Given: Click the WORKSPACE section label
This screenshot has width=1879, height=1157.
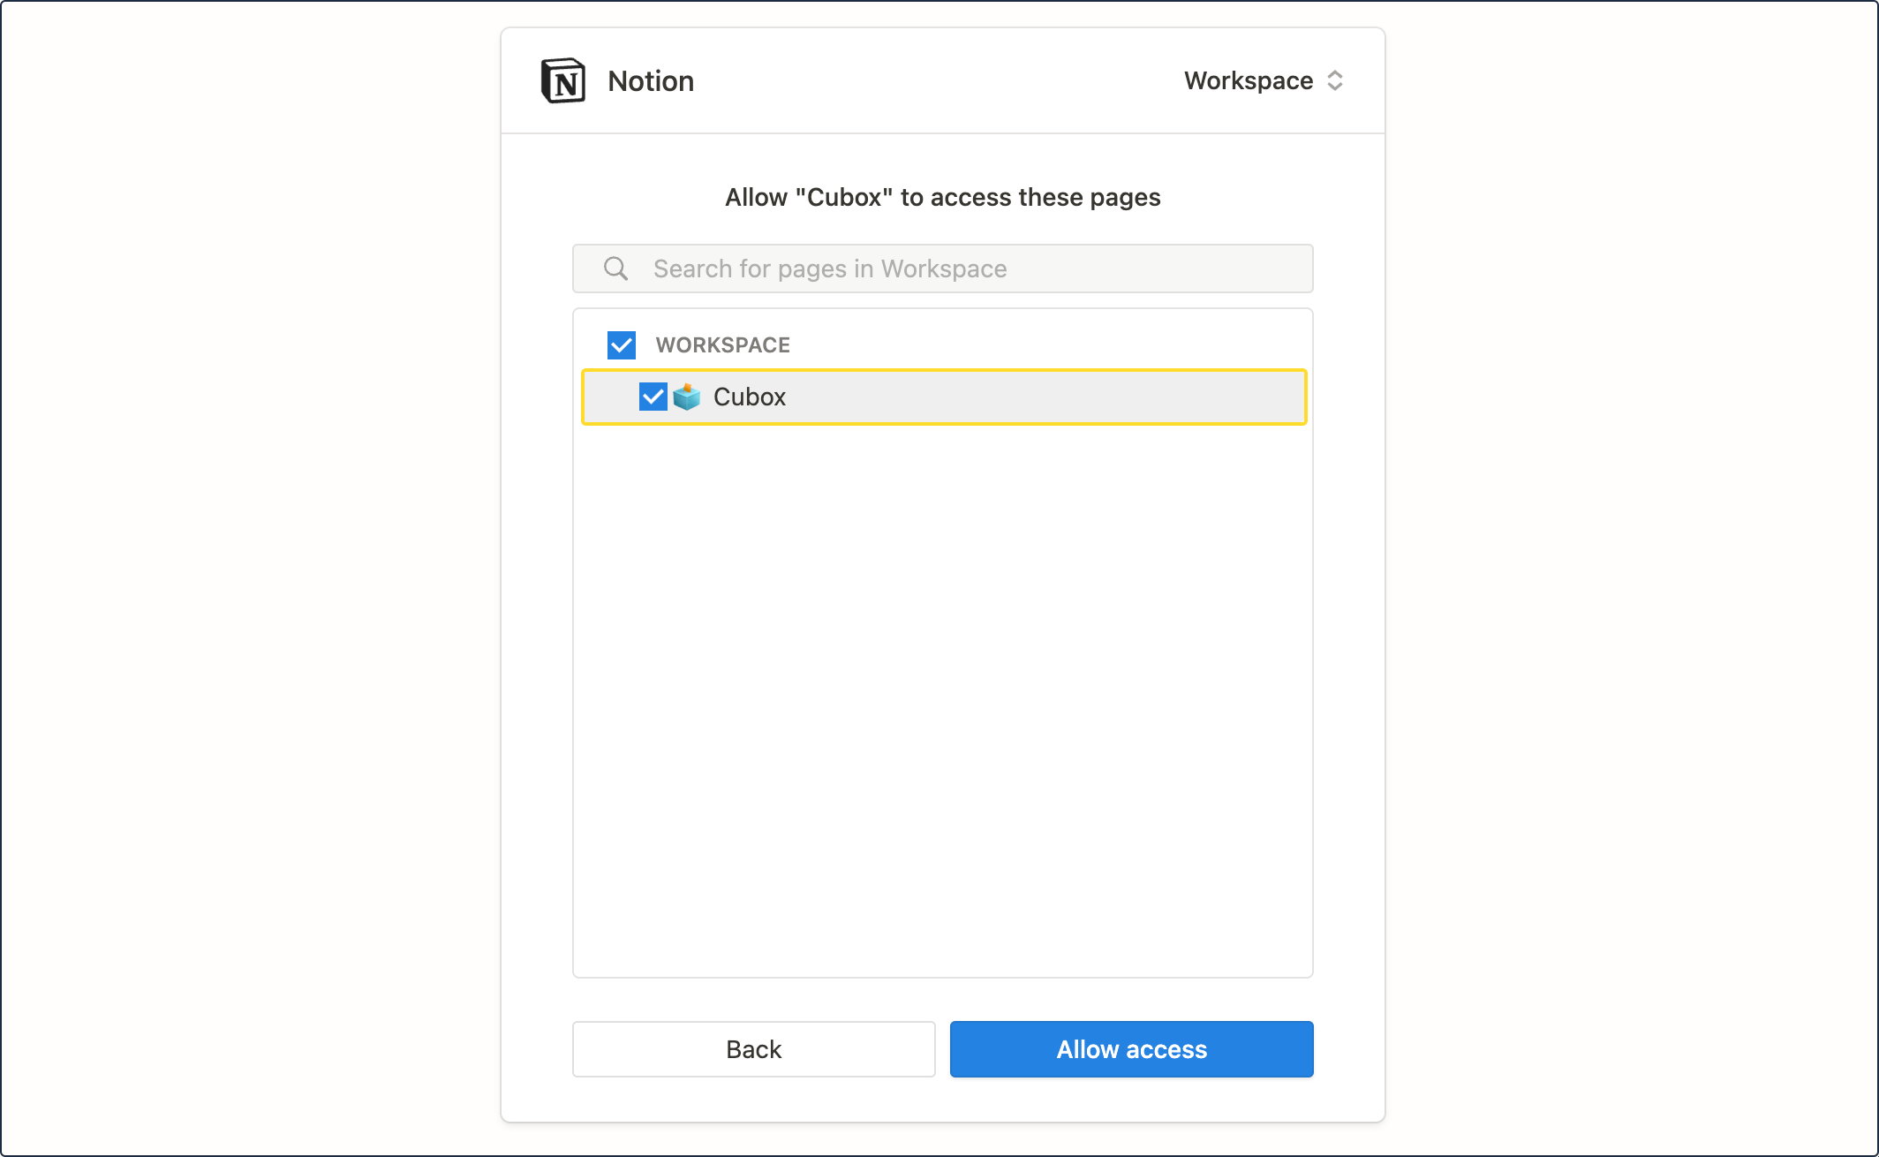Looking at the screenshot, I should coord(723,344).
